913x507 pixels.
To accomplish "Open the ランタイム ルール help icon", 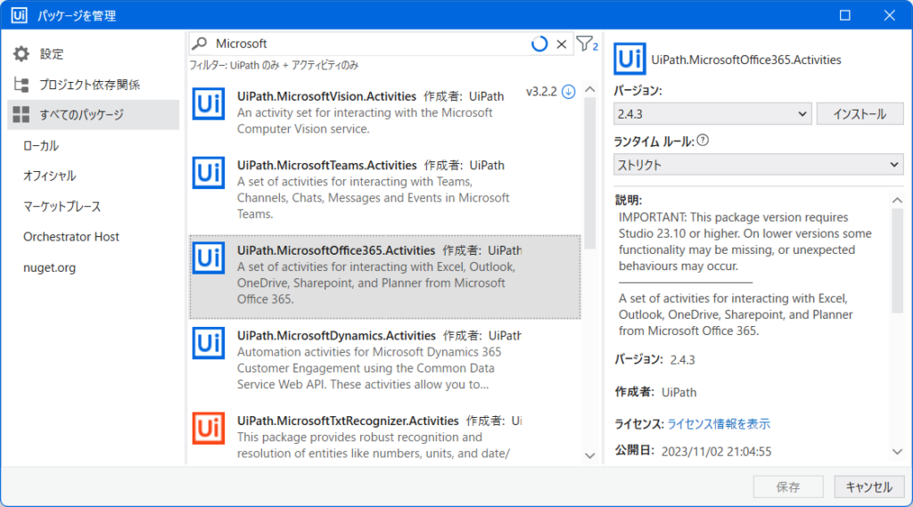I will 703,140.
